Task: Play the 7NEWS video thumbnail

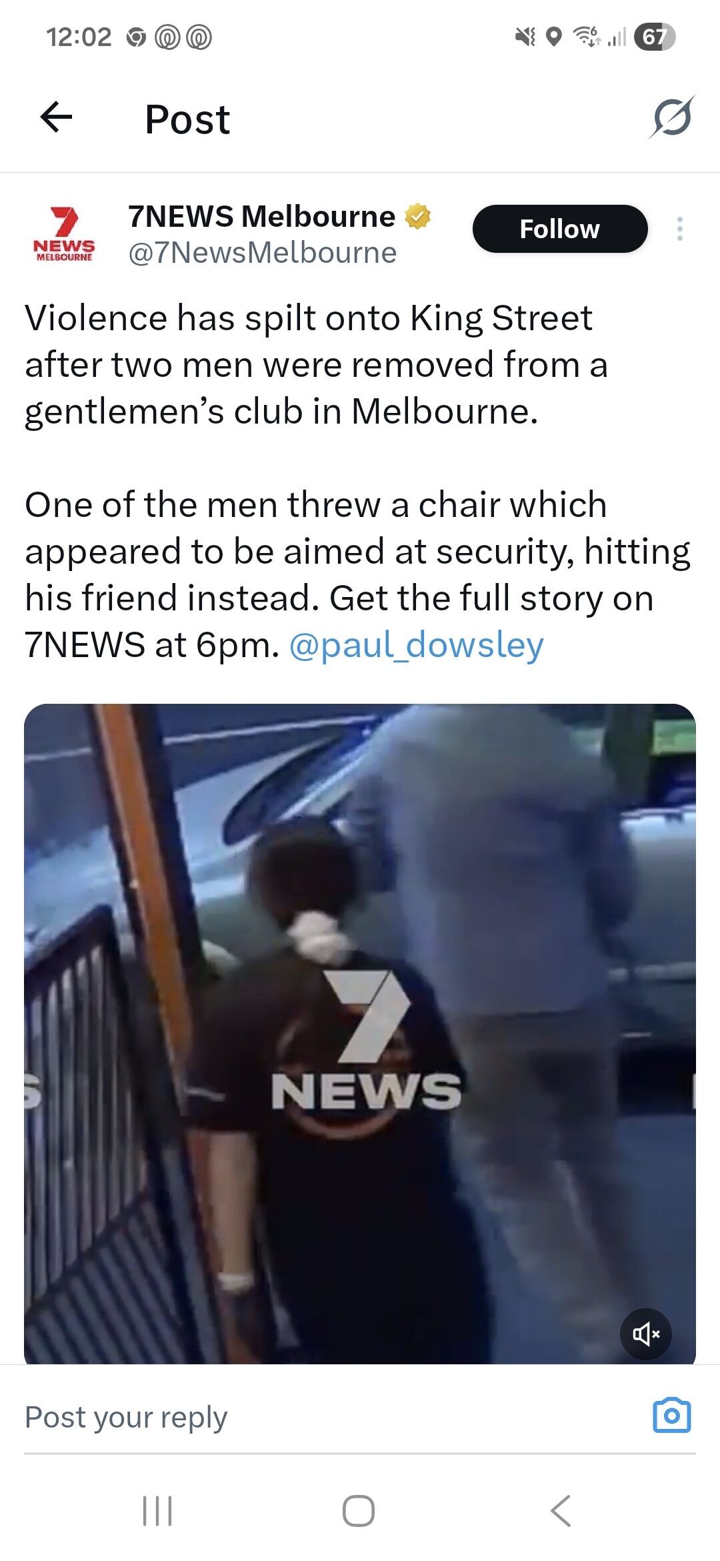Action: pyautogui.click(x=360, y=1033)
